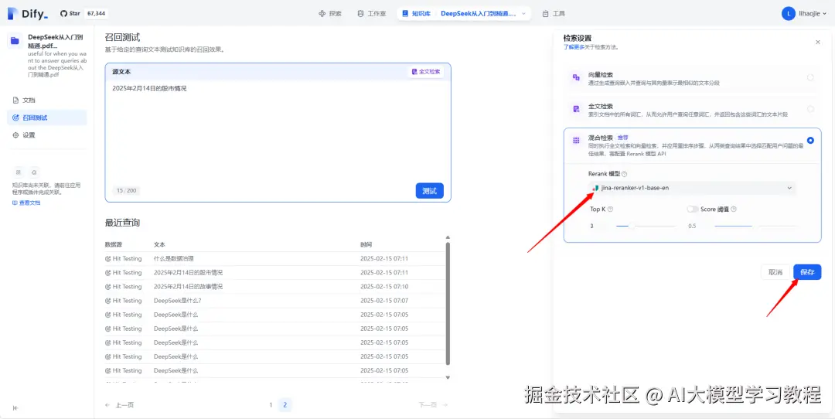
Task: Open the 查看文档 link
Action: coord(26,203)
